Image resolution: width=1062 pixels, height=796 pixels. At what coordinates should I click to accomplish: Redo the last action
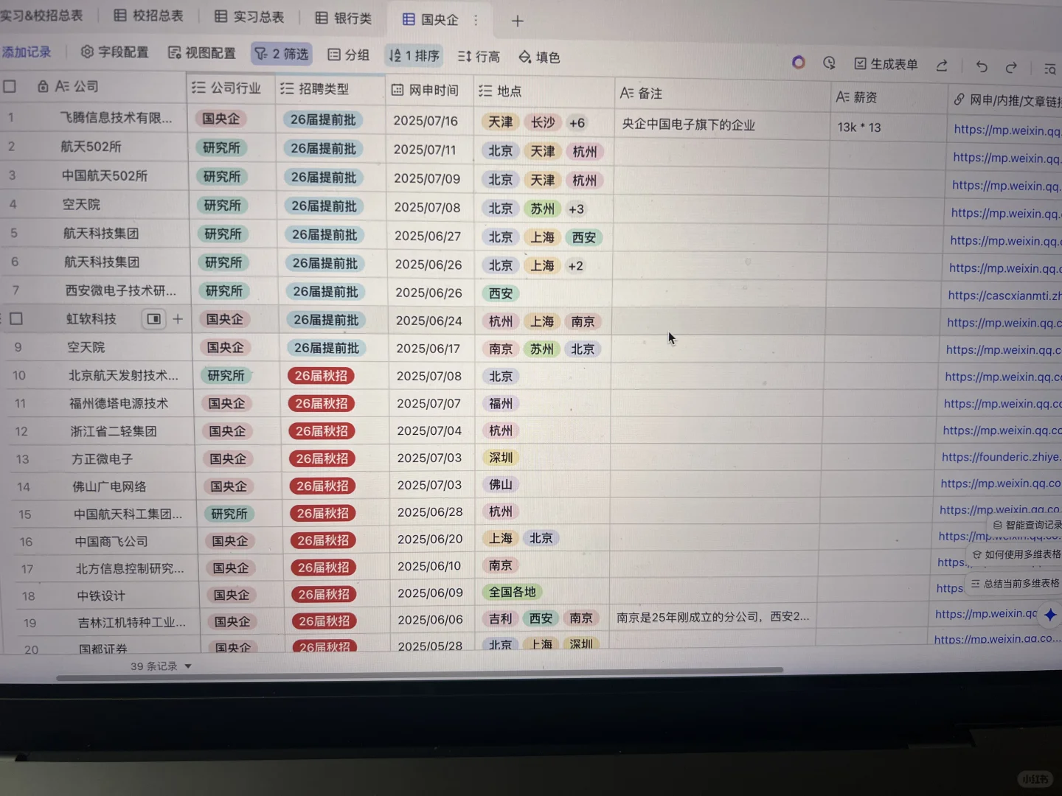[x=1011, y=67]
